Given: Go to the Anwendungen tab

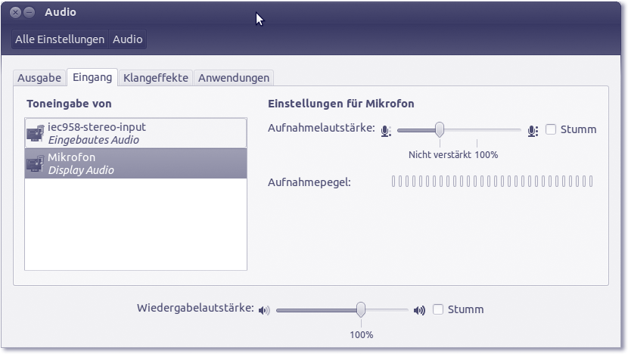Looking at the screenshot, I should pyautogui.click(x=234, y=78).
